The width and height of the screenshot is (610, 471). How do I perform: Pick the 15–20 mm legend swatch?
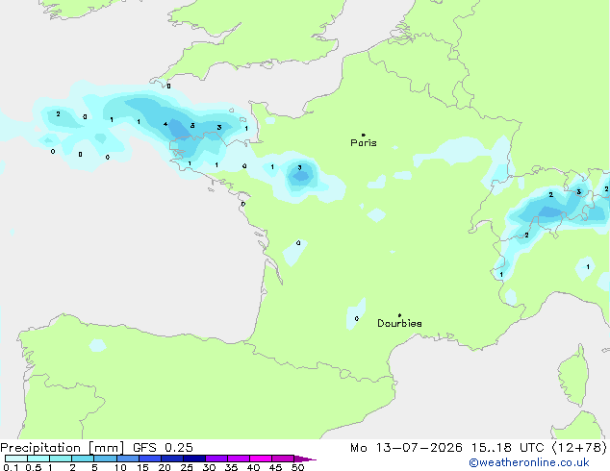(x=149, y=459)
